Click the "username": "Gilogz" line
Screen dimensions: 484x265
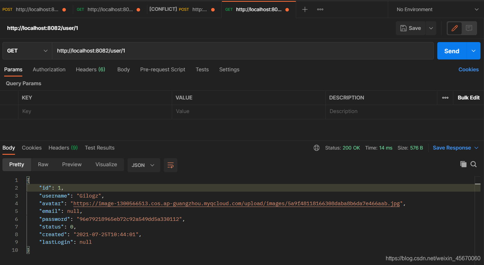(71, 196)
